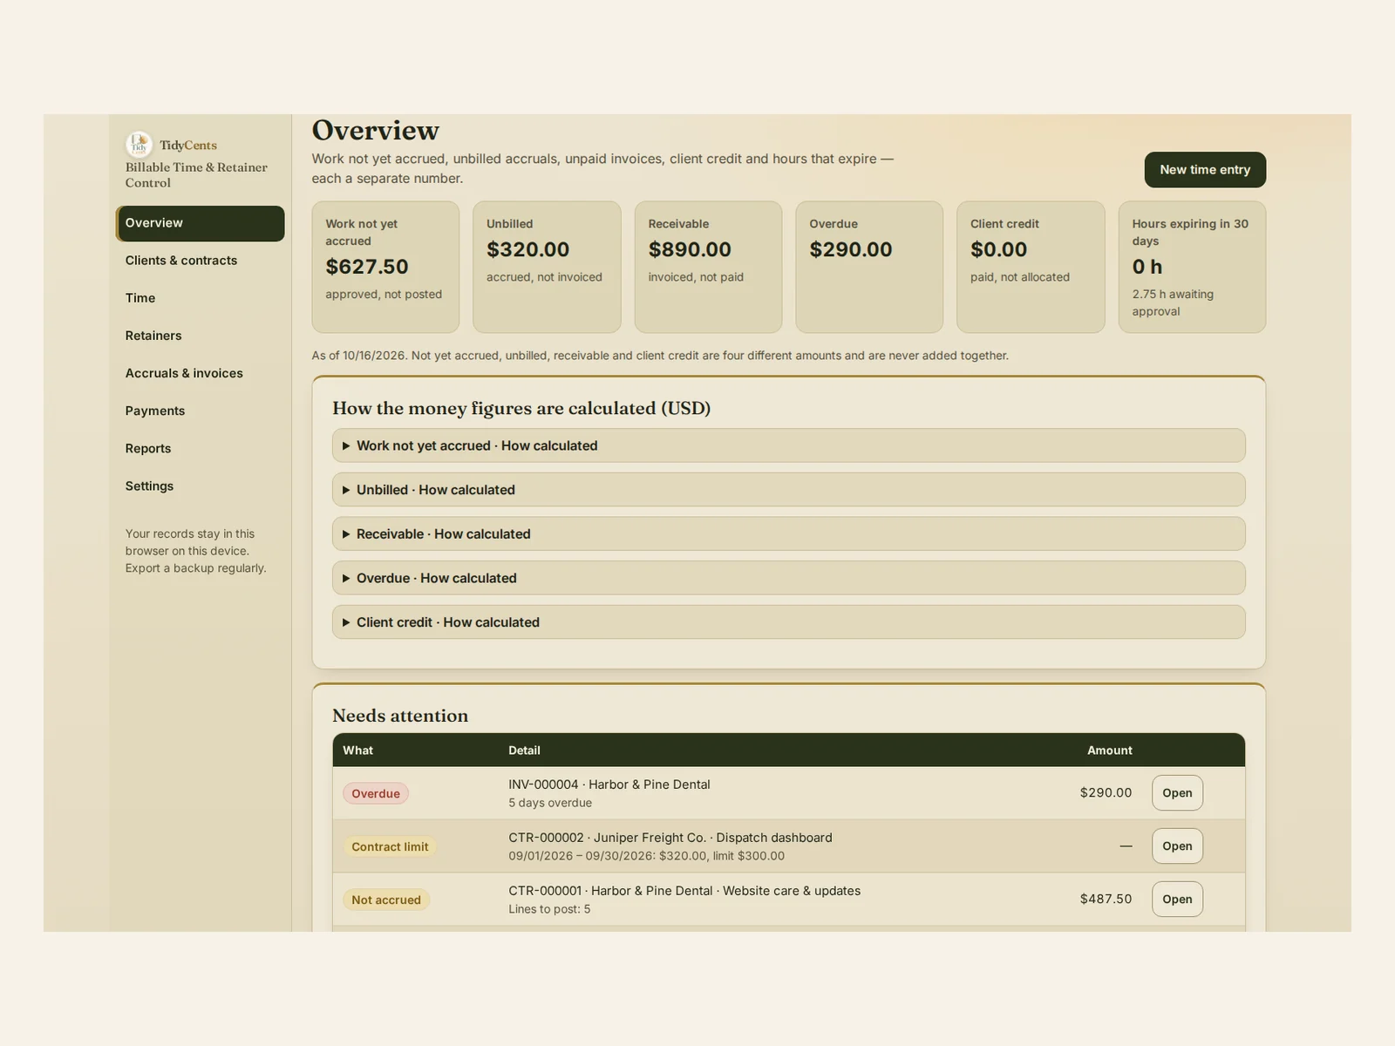Open the CTR-000002 contract limit item
Screen dimensions: 1395x1046
click(1177, 846)
